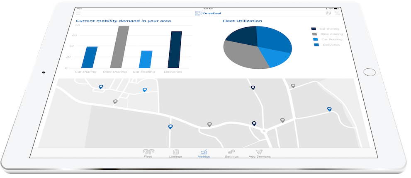Image resolution: width=411 pixels, height=178 pixels.
Task: Open the Add Services tab
Action: click(260, 154)
